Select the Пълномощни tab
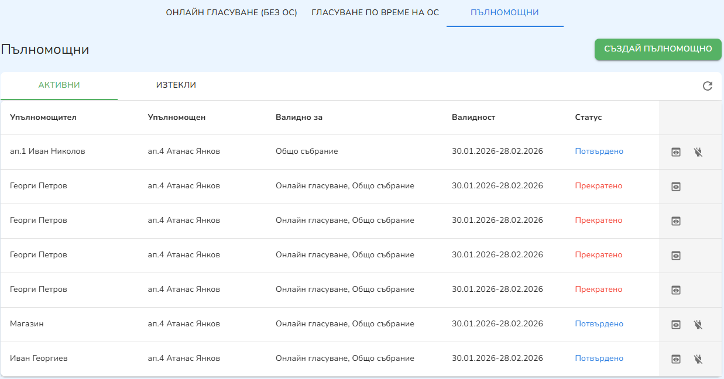 [505, 12]
